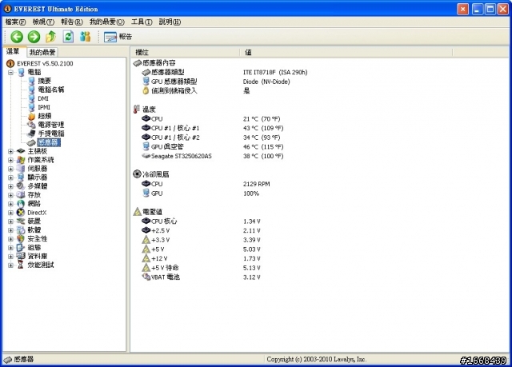Viewport: 512px width, 367px height.
Task: Select the CPU #1 / 核心 #1 temperature row
Action: click(x=213, y=128)
